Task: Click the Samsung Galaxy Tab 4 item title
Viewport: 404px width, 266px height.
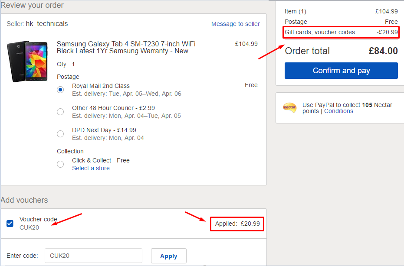Action: [126, 47]
